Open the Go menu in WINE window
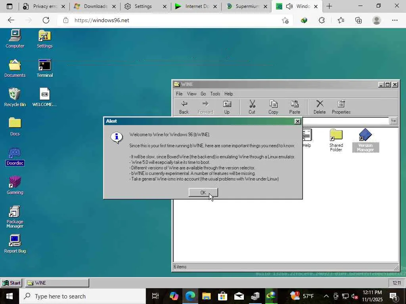This screenshot has height=304, width=406. click(x=203, y=93)
